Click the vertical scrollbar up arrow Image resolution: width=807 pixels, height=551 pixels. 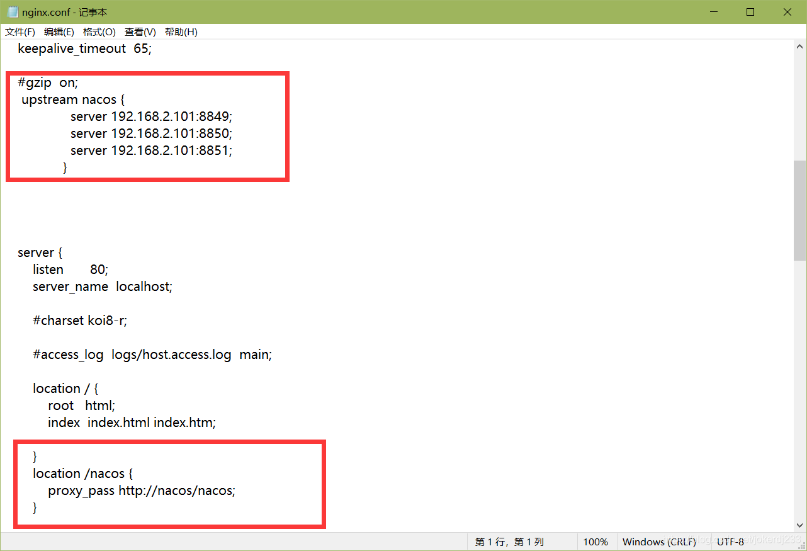pyautogui.click(x=799, y=47)
